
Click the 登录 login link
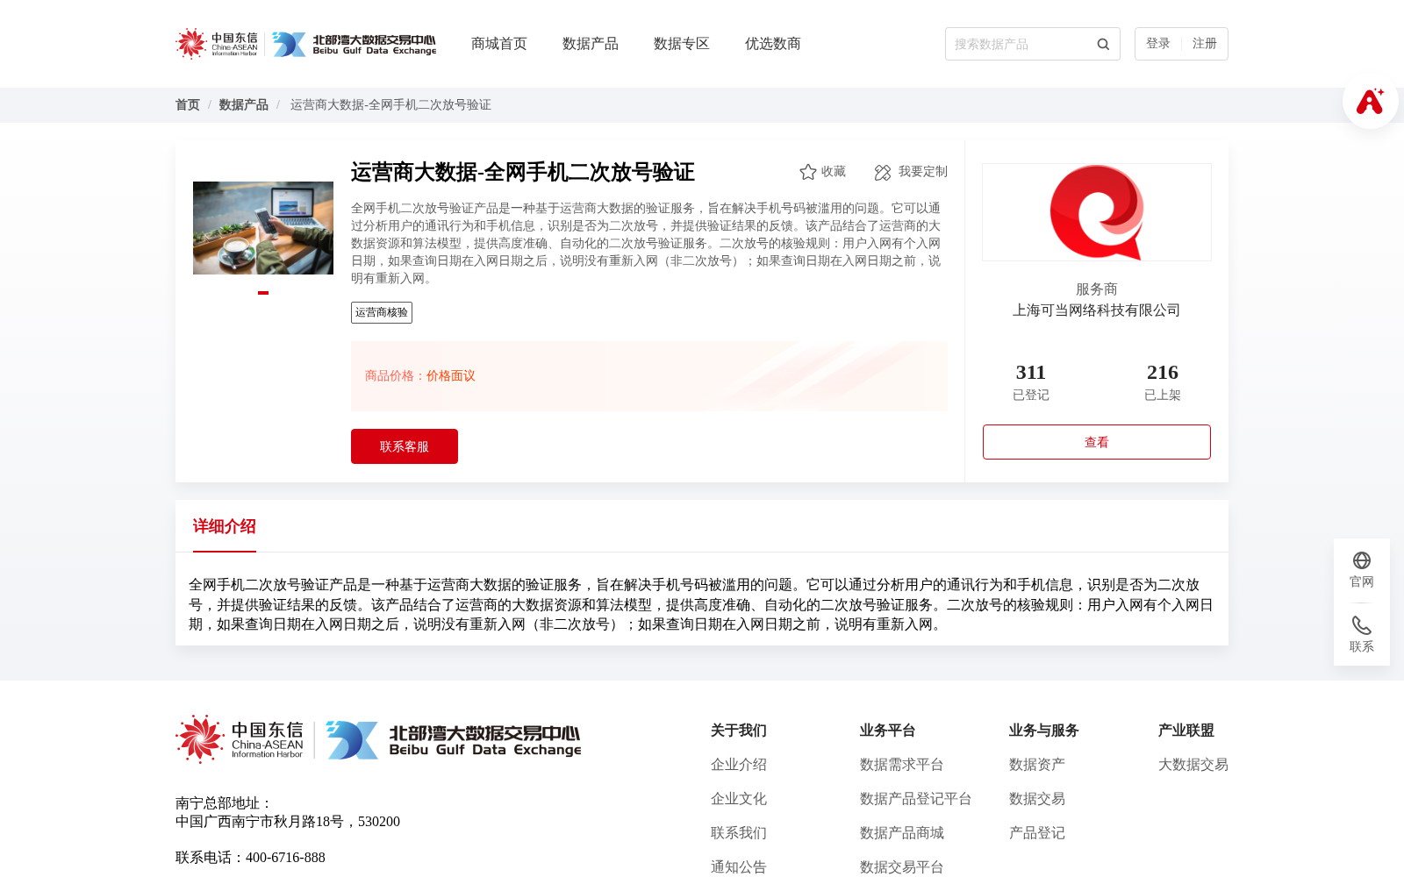click(x=1158, y=44)
